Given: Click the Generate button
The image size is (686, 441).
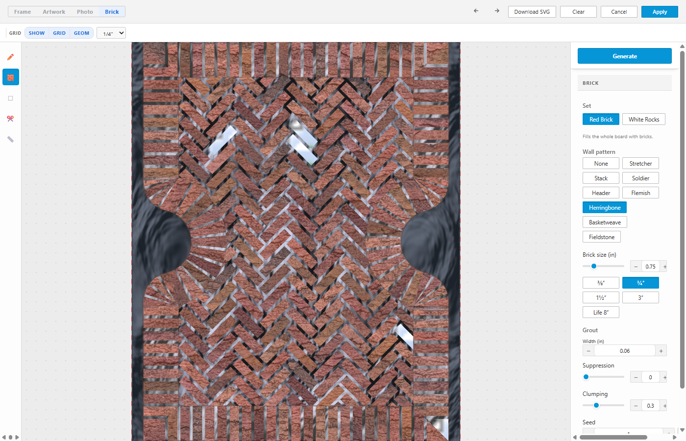Looking at the screenshot, I should pos(625,56).
